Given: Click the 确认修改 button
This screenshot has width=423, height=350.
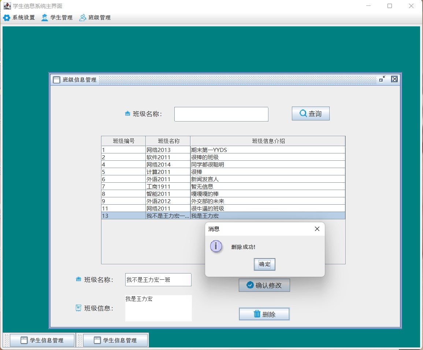Looking at the screenshot, I should pos(264,285).
